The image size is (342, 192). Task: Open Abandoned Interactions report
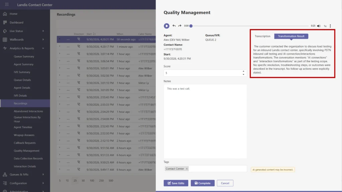click(28, 111)
